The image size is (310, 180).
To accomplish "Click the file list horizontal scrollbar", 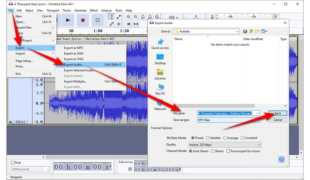I will tap(216, 106).
